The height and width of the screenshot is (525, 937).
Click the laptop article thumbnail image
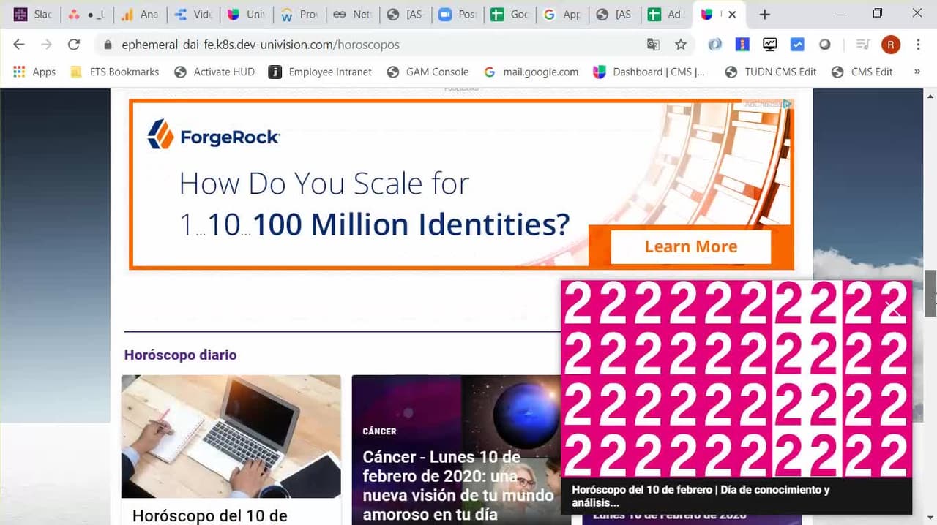pos(231,436)
